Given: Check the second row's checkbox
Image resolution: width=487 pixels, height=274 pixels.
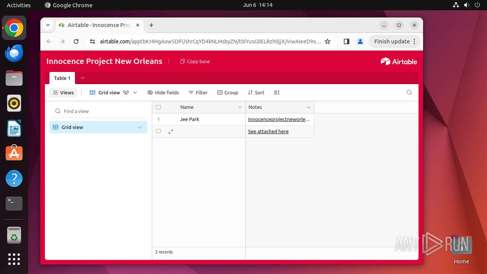Looking at the screenshot, I should click(x=159, y=131).
